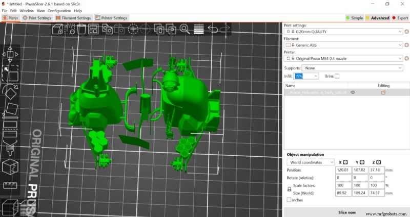Click the Generic ABS filament color swatch

(x=288, y=45)
